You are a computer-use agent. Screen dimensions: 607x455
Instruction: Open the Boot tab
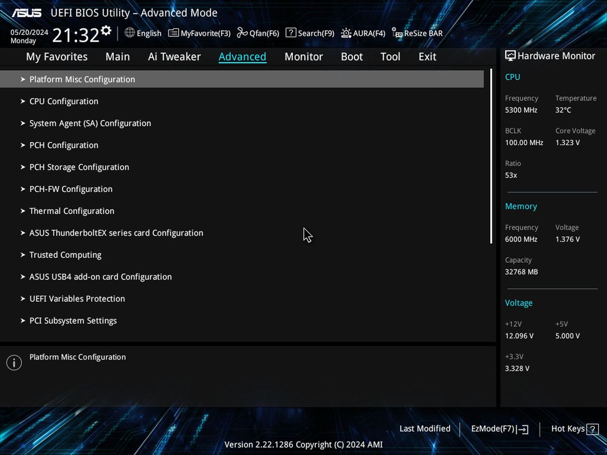click(352, 57)
